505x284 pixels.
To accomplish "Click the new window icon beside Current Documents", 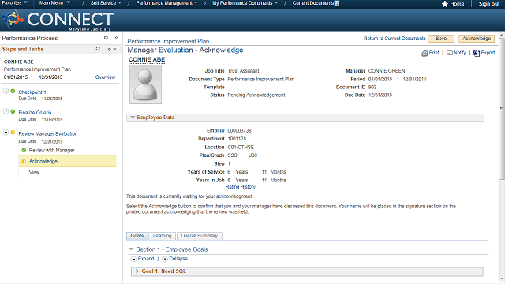I will 337,3.
